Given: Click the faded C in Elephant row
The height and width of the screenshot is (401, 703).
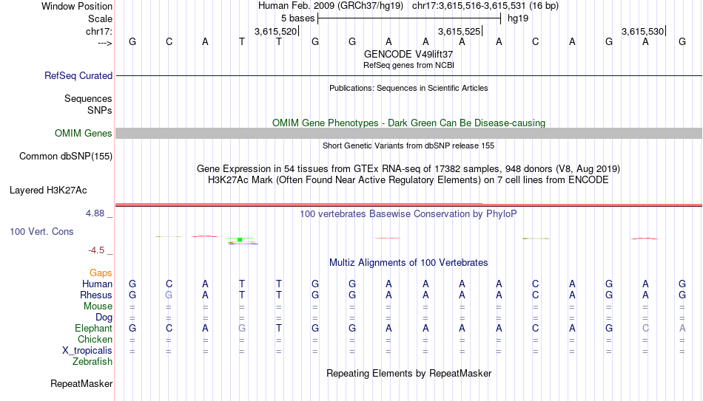Looking at the screenshot, I should tap(645, 328).
